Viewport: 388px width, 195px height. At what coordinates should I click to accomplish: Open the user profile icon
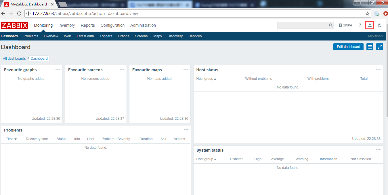370,25
